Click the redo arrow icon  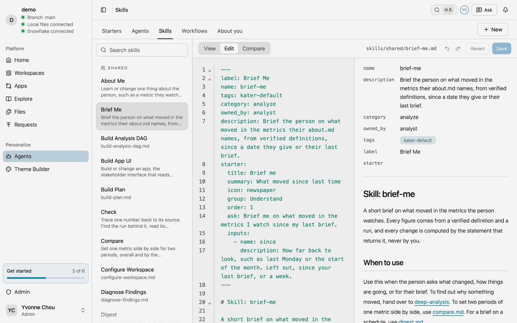pyautogui.click(x=458, y=49)
